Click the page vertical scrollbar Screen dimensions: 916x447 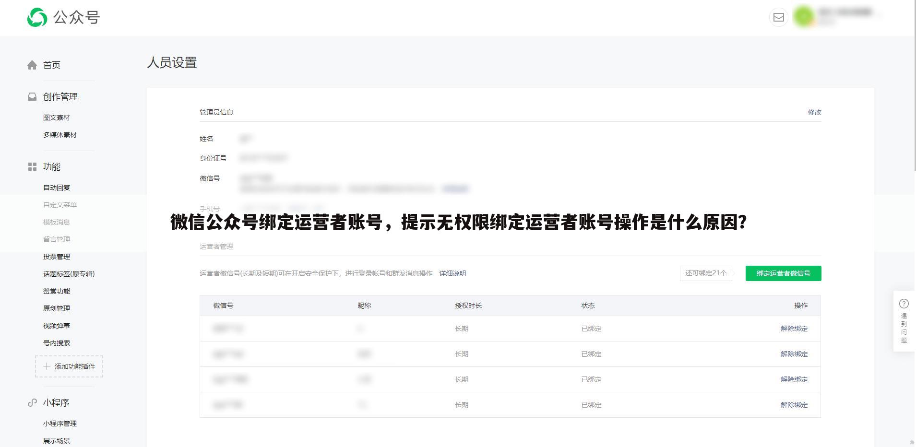point(915,85)
